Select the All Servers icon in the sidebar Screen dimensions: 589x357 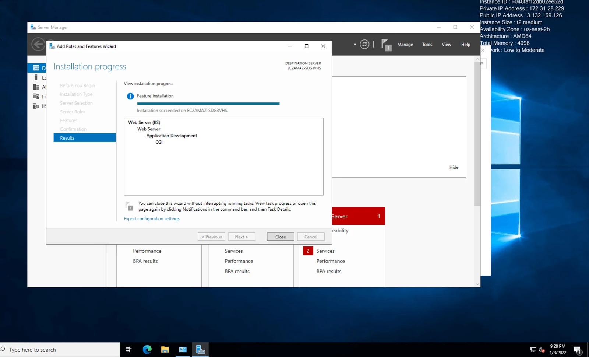pyautogui.click(x=36, y=87)
